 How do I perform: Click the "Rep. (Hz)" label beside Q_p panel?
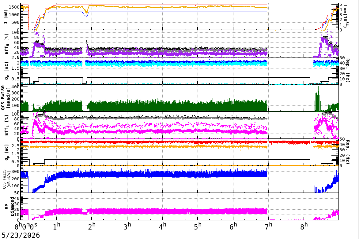point(348,152)
